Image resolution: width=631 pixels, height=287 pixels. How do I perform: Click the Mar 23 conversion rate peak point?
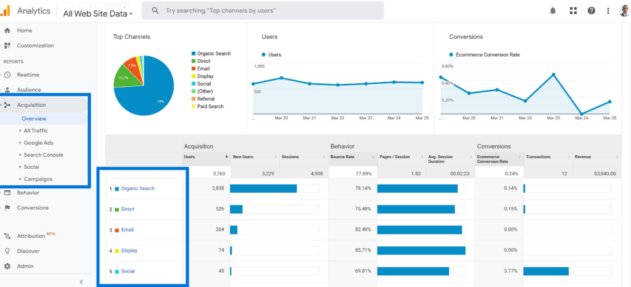tap(553, 75)
